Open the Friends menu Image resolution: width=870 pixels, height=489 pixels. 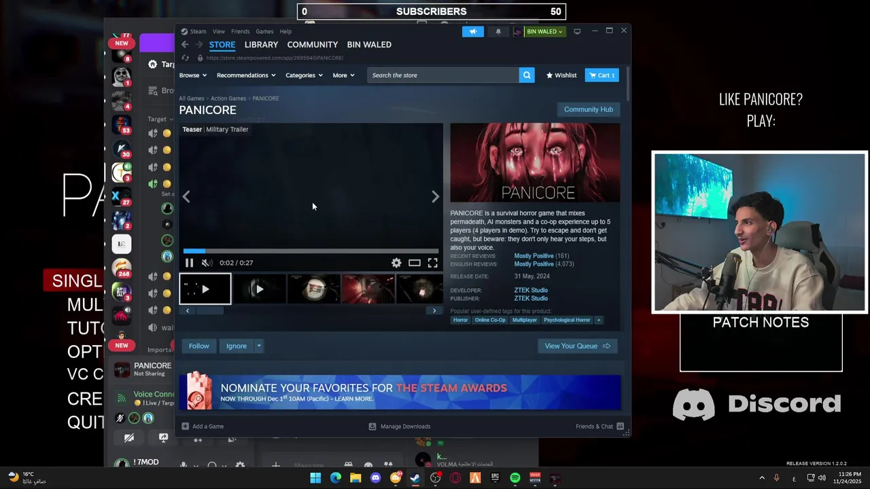[240, 31]
